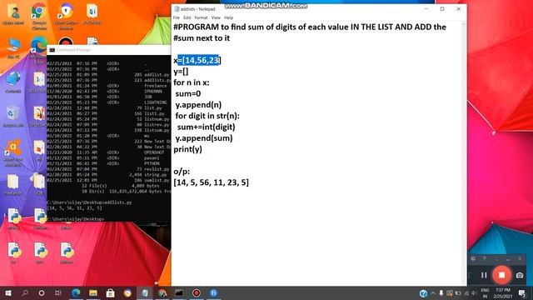Image resolution: width=533 pixels, height=300 pixels.
Task: Open the clock showing 7:37 PM
Action: [502, 293]
